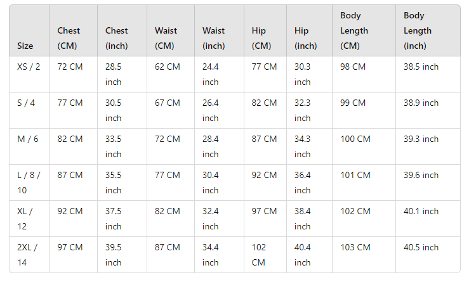Click the L / 8 / 10 size cell

(29, 183)
